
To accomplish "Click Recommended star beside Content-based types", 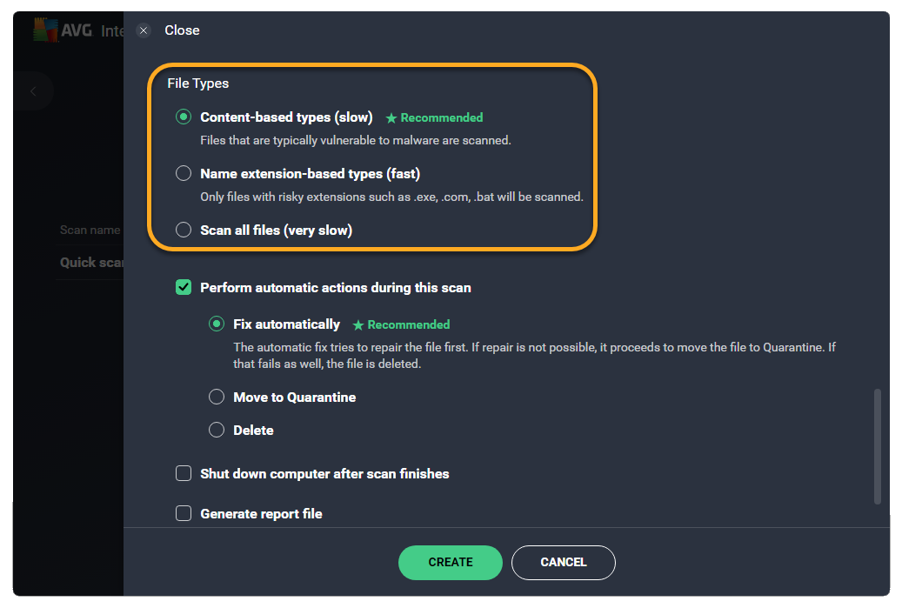I will click(391, 117).
